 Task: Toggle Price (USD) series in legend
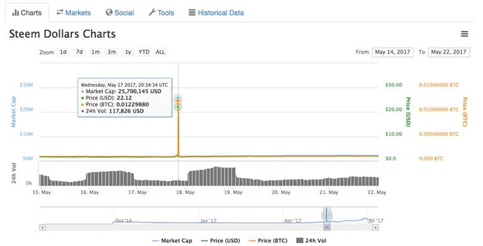[220, 241]
